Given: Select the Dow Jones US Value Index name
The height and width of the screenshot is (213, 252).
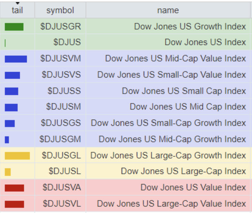Looking at the screenshot, I should click(x=193, y=188).
